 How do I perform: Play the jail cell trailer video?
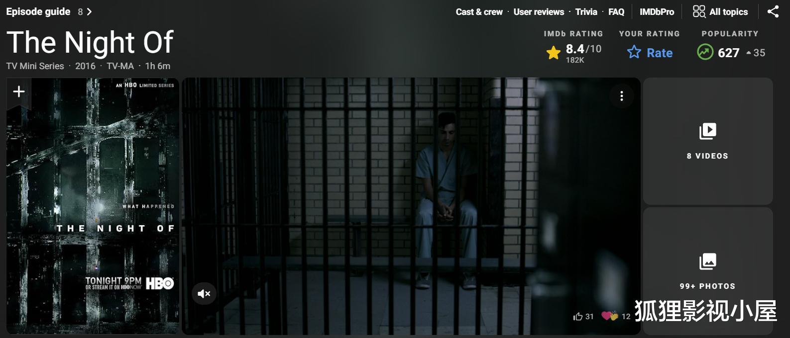tap(411, 206)
